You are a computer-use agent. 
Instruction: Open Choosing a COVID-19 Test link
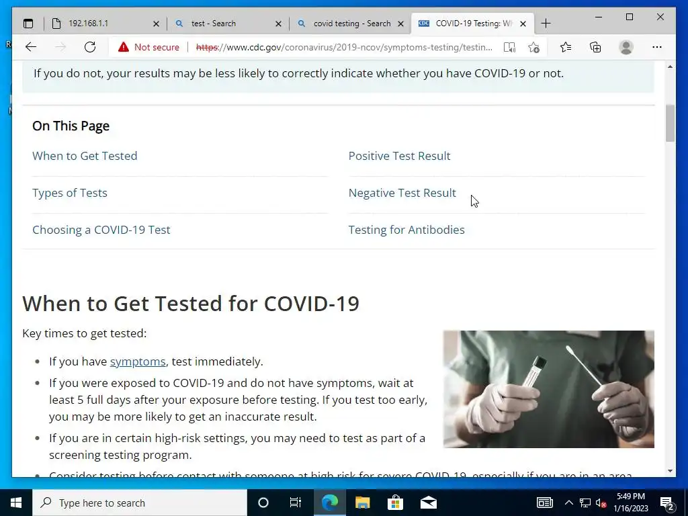[101, 230]
